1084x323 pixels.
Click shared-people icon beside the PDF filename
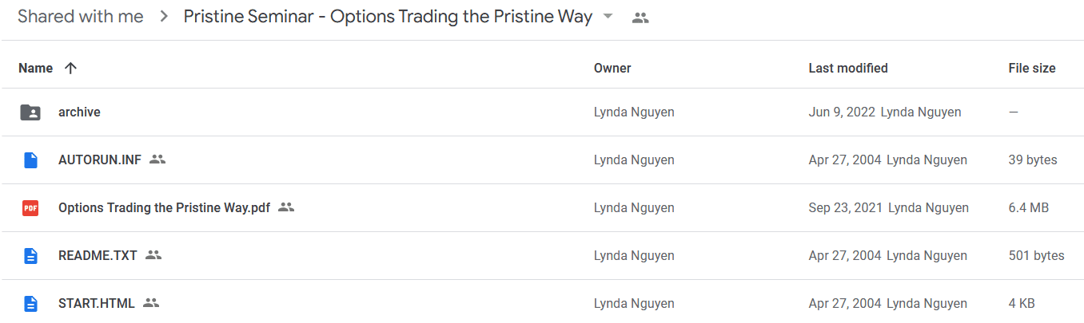tap(286, 207)
